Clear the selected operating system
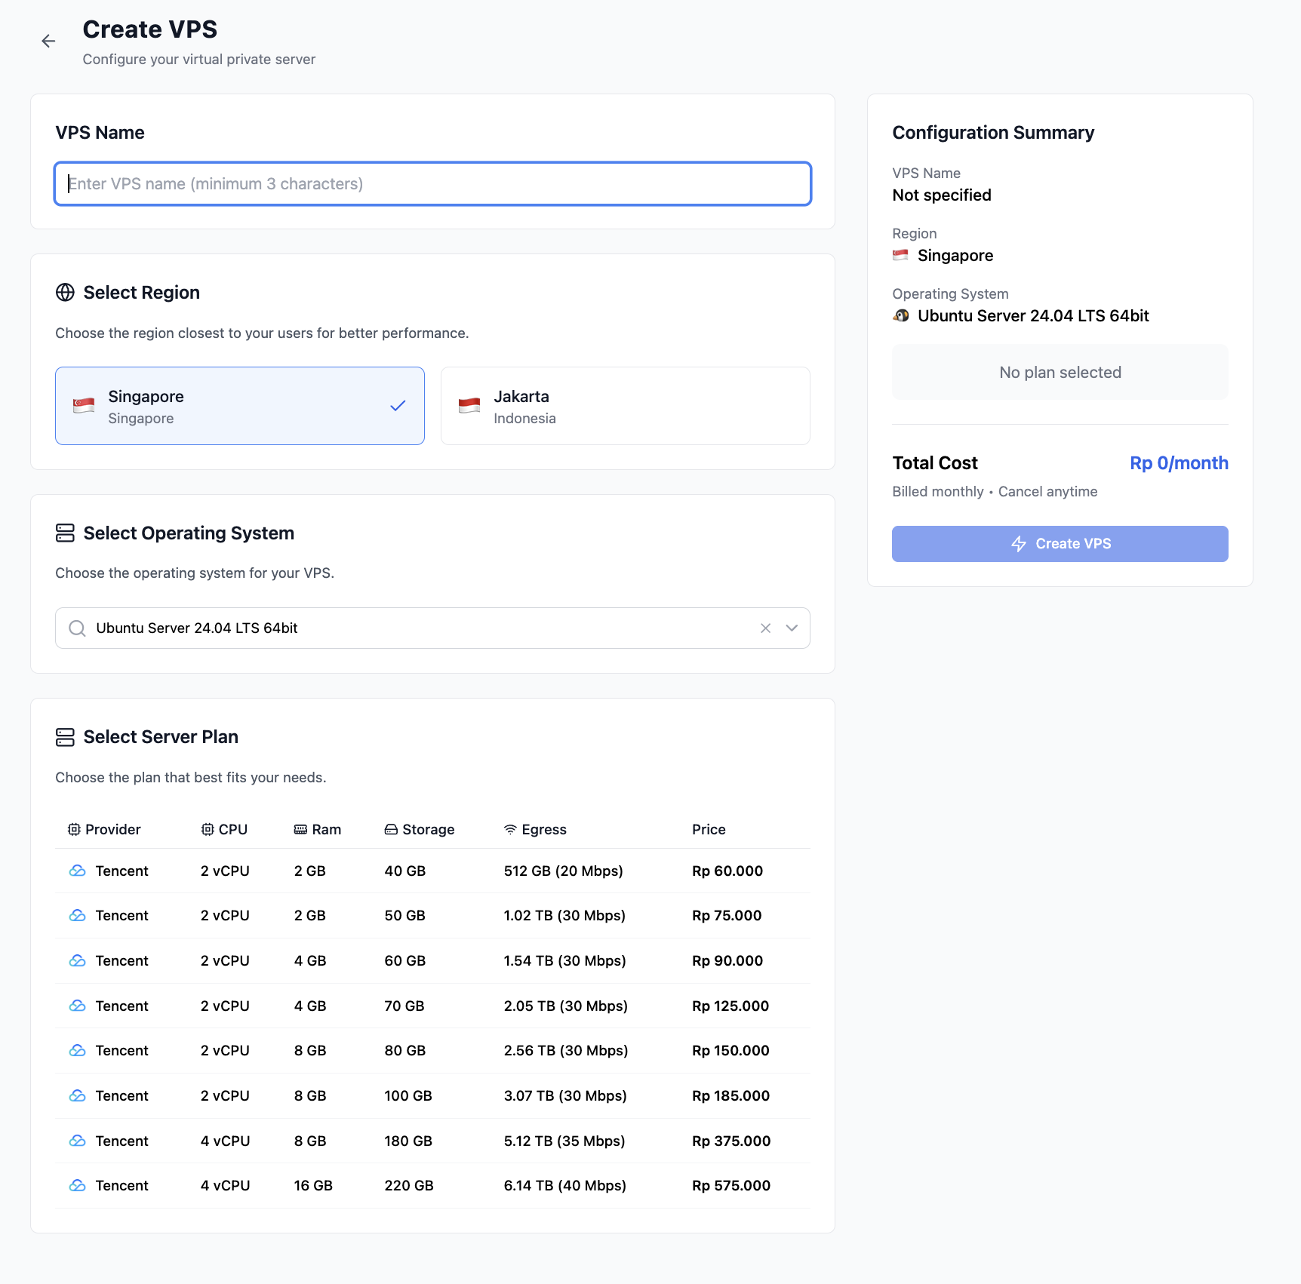 pos(765,628)
